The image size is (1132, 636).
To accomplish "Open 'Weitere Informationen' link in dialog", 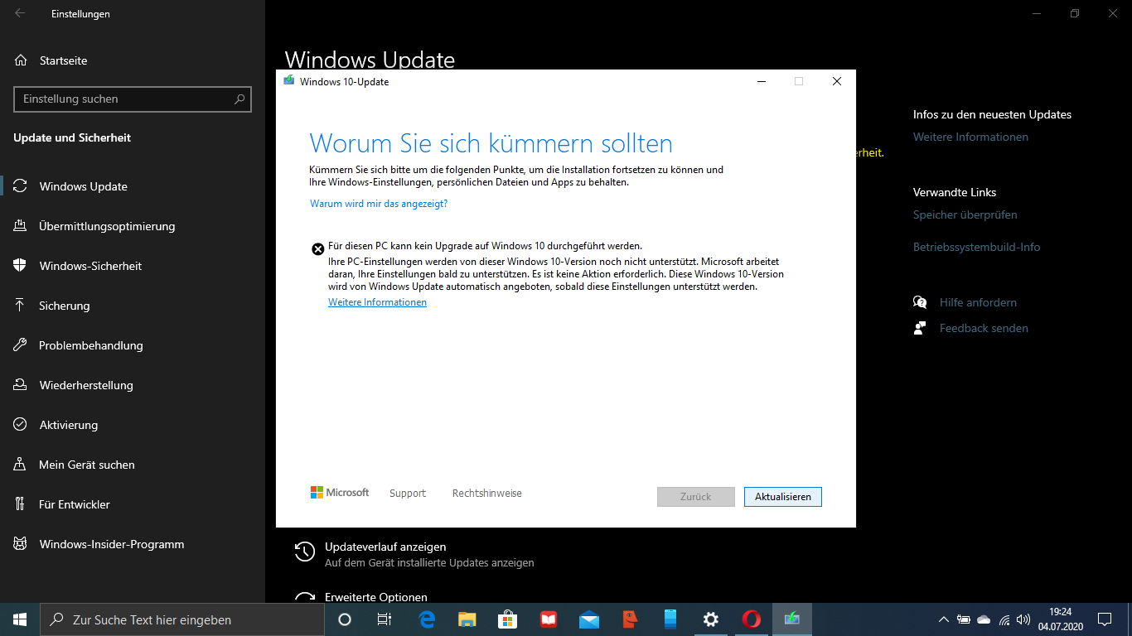I will coord(377,302).
